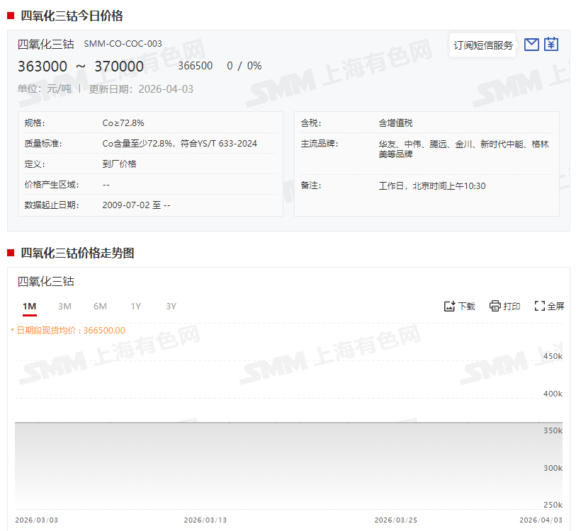Click the 四氧化三钴 product name in price card
576x531 pixels.
point(45,44)
